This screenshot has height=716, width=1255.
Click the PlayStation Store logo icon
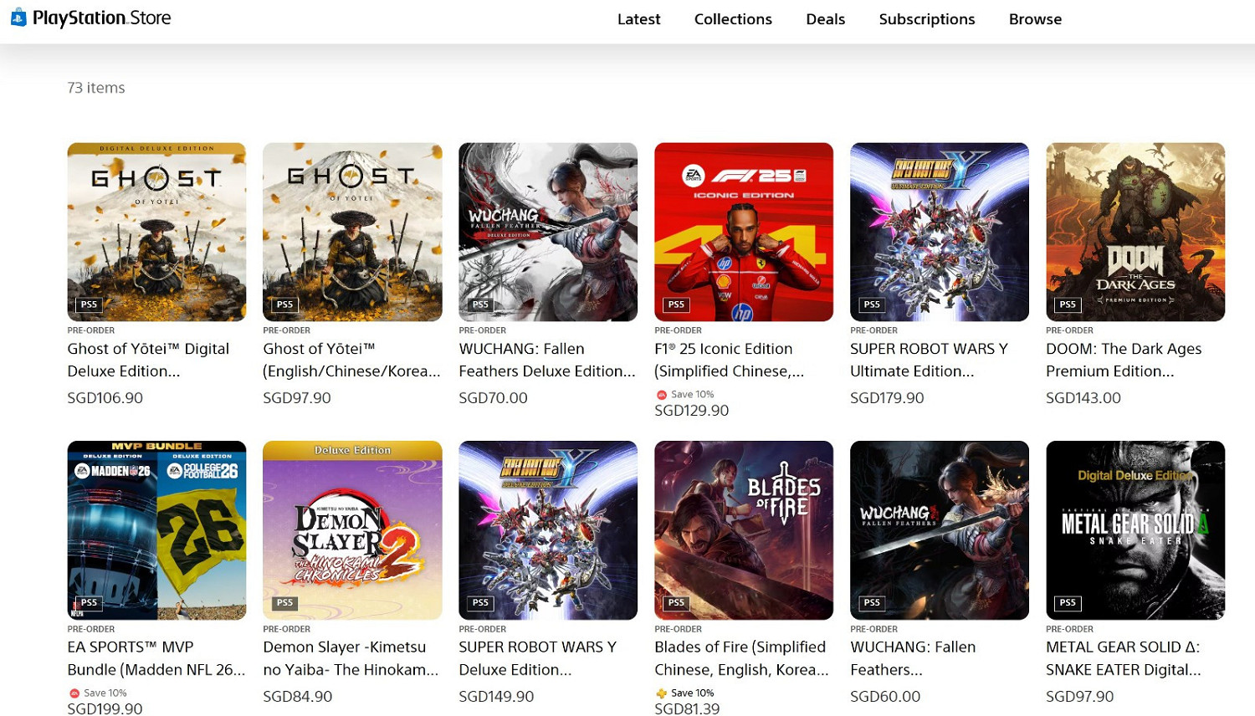[x=18, y=18]
